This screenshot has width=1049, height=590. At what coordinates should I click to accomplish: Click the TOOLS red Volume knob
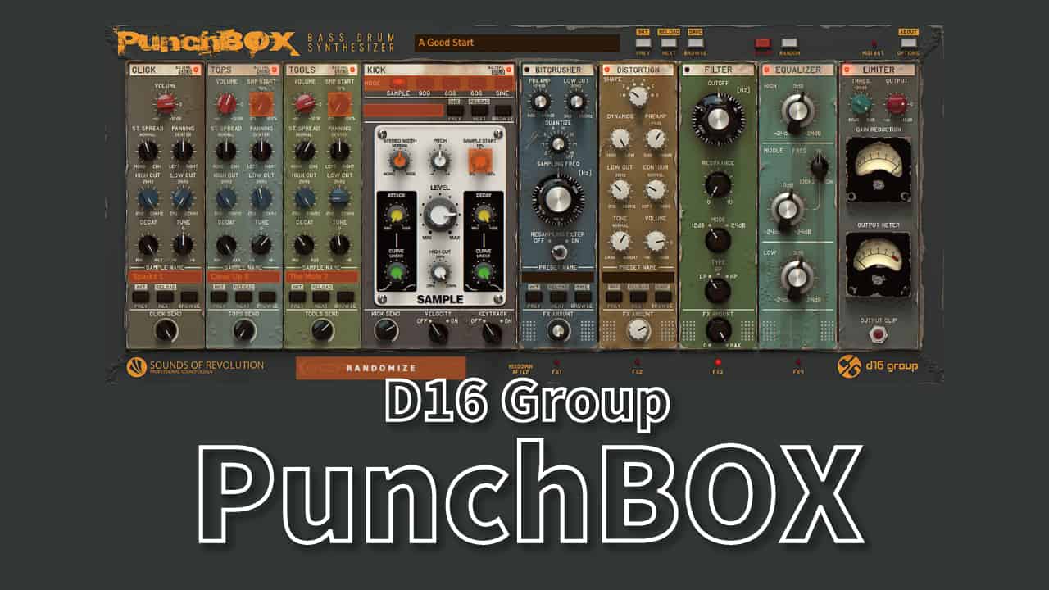click(305, 103)
